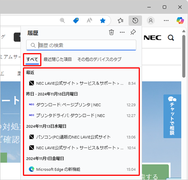
Task: Click the 最近 section heading
Action: click(30, 73)
